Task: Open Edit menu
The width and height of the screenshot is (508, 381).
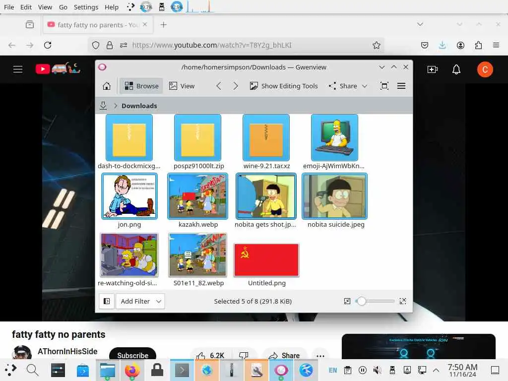Action: (x=26, y=7)
